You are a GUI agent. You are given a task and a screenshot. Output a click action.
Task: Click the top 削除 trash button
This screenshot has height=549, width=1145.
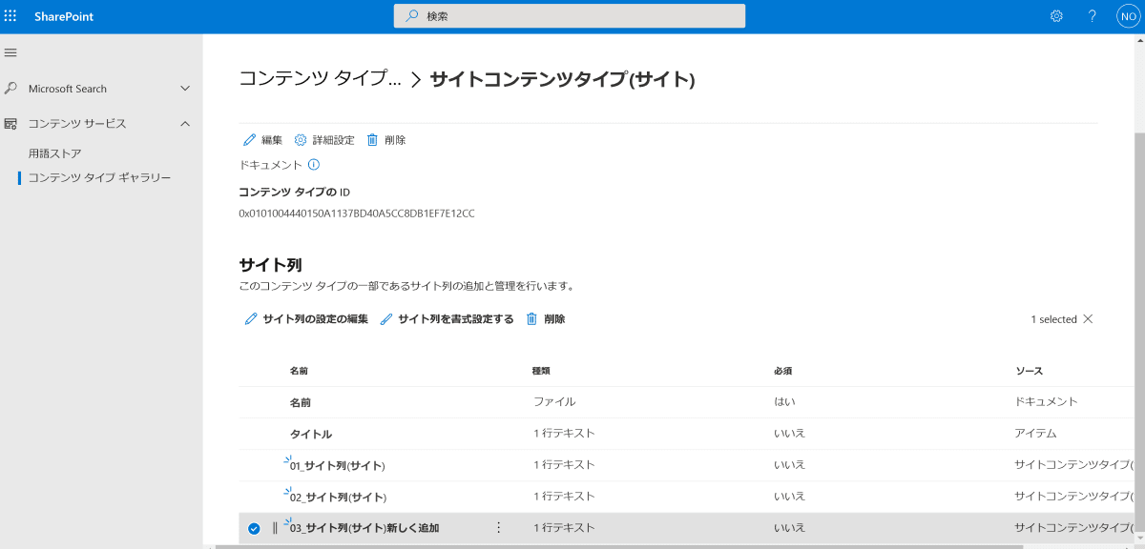tap(386, 140)
